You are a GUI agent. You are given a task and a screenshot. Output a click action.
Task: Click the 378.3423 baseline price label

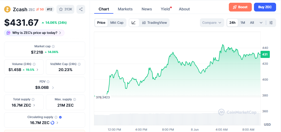click(x=103, y=97)
